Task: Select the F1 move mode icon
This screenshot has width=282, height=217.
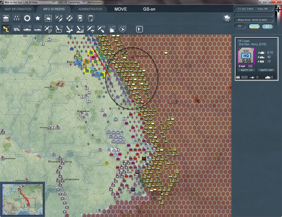Action: (6, 29)
